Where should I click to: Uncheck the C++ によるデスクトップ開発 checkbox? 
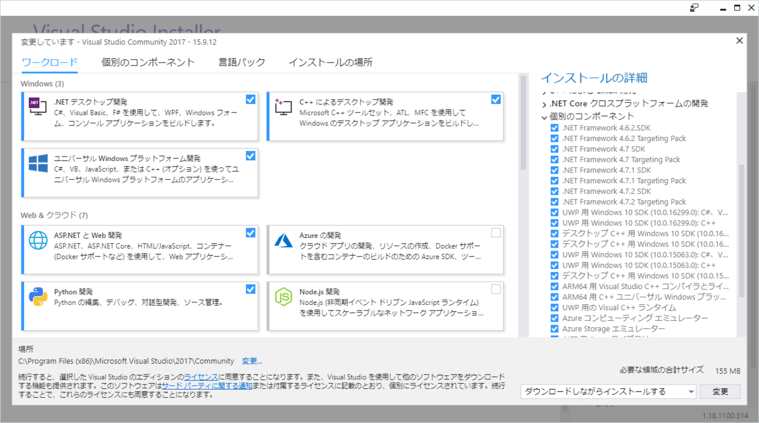495,99
